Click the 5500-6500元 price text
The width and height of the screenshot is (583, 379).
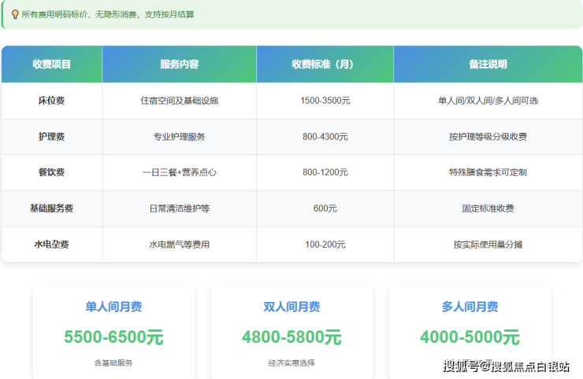click(x=113, y=337)
